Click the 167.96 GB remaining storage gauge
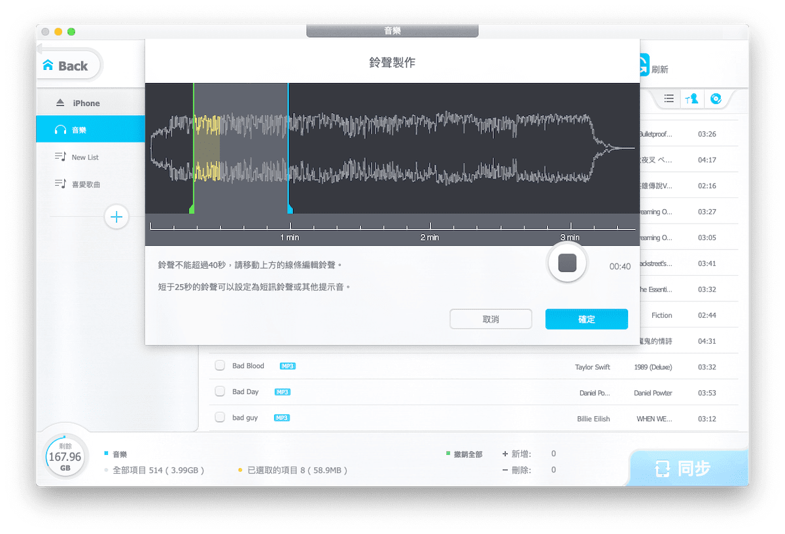Image resolution: width=785 pixels, height=534 pixels. tap(65, 457)
